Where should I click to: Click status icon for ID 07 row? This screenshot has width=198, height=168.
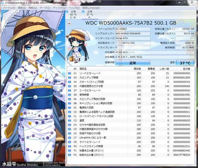69,90
